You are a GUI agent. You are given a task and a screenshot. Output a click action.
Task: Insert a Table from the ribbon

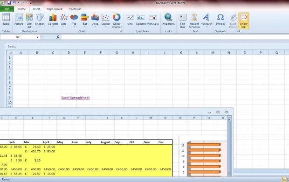click(6, 20)
